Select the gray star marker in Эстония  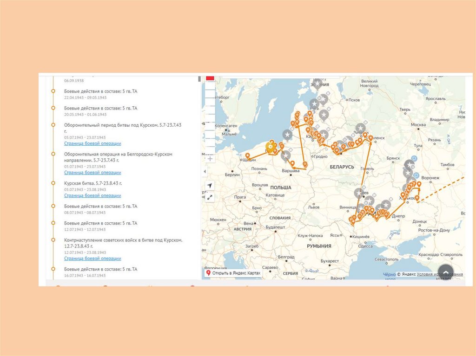pos(317,84)
